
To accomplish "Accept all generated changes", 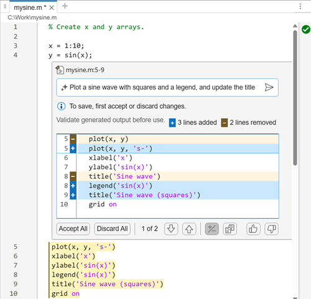I will [x=73, y=229].
